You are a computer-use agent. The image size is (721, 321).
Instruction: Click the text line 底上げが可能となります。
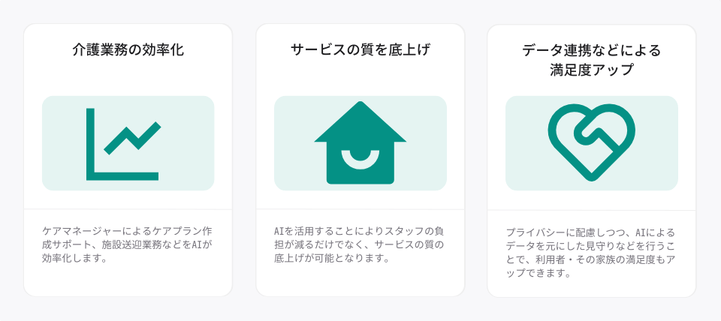coord(331,259)
